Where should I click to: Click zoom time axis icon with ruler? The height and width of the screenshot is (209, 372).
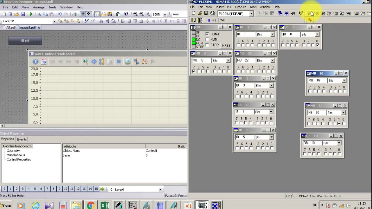pyautogui.click(x=101, y=62)
